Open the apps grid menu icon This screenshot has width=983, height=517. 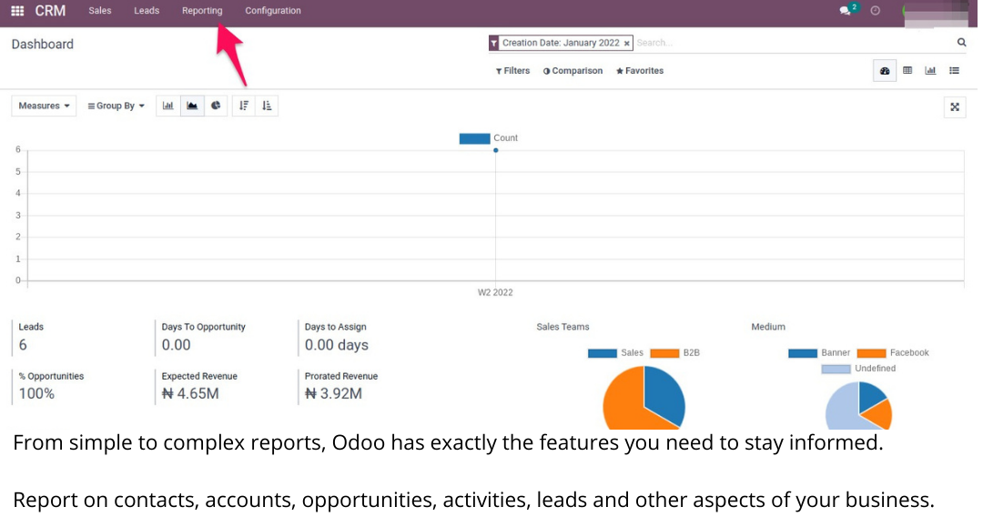point(17,11)
